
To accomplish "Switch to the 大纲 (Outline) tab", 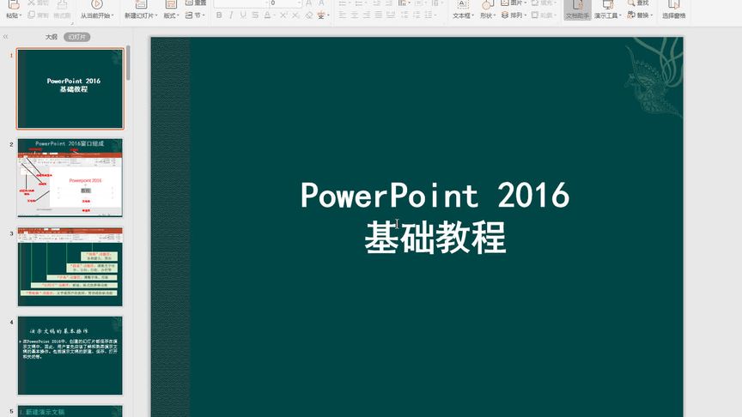I will click(52, 37).
